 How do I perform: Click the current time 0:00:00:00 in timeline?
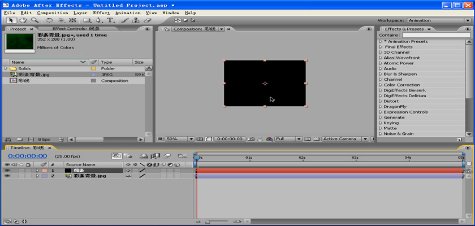[x=28, y=156]
